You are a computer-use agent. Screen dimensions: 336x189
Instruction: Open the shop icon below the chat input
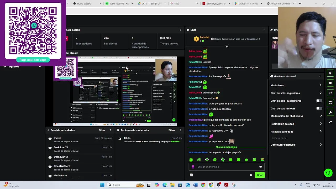191,175
